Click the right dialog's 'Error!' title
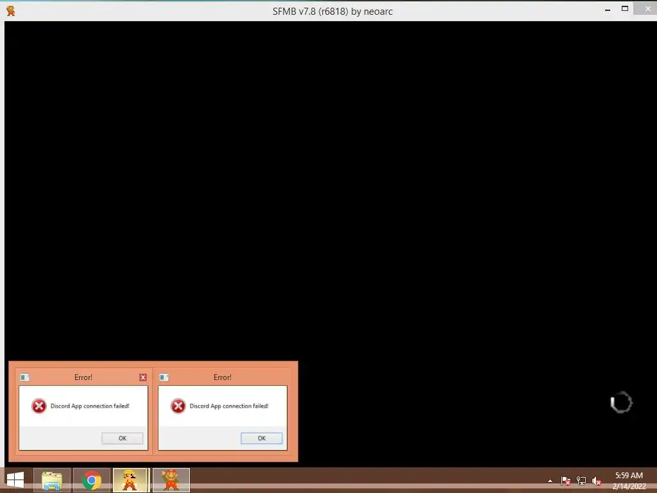The width and height of the screenshot is (657, 493). pyautogui.click(x=222, y=377)
